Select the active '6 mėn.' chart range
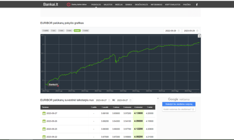Image resolution: width=234 pixels, height=140 pixels. click(77, 30)
